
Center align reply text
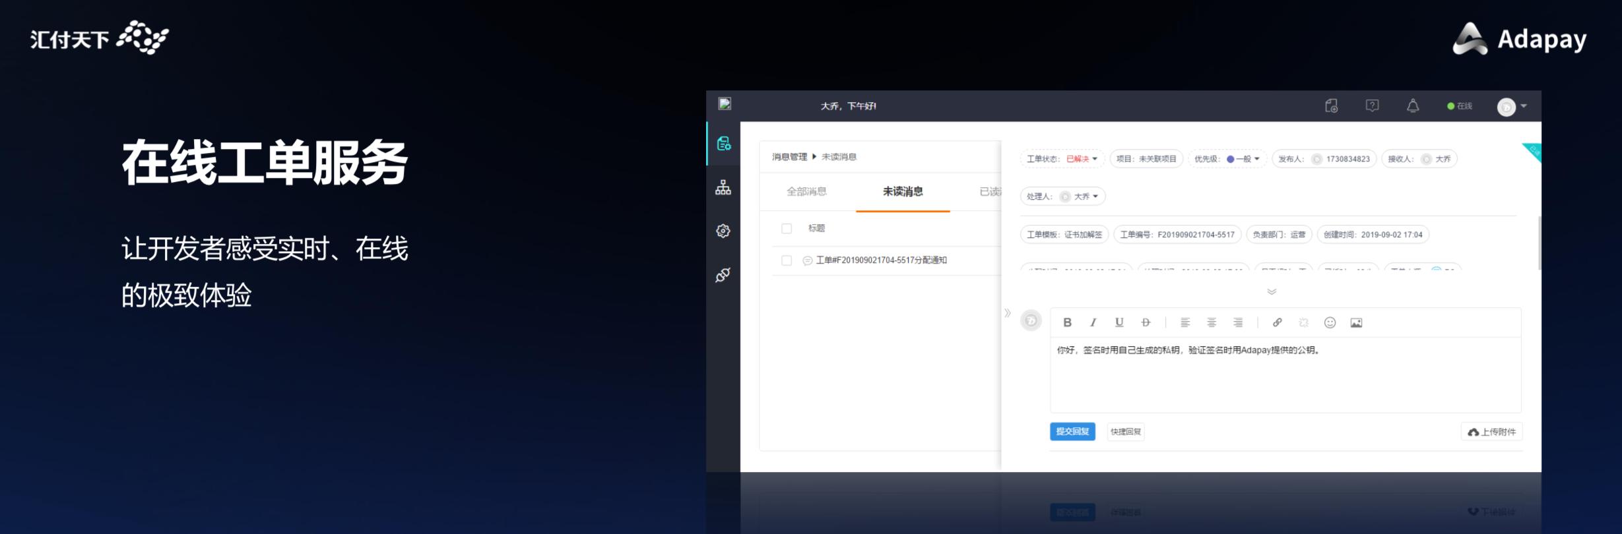1212,322
